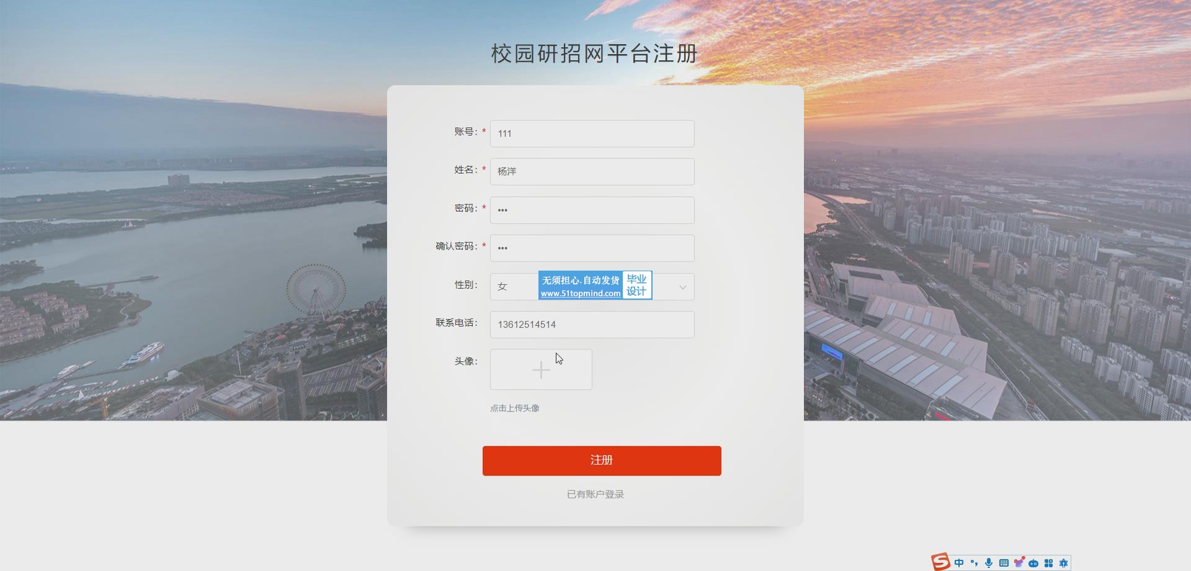
Task: Select the 密码 password field
Action: [592, 210]
